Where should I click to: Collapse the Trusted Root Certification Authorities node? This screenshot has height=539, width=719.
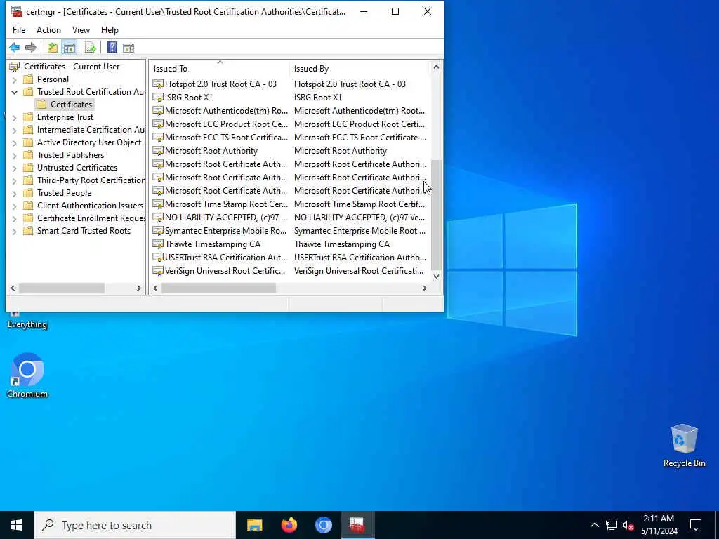(15, 92)
